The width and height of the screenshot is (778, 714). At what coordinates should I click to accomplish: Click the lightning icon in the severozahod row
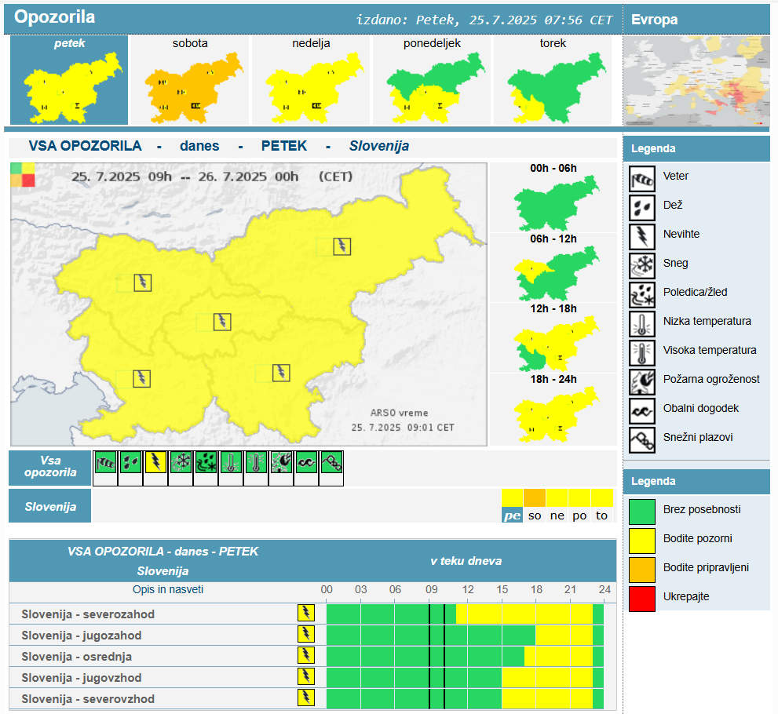click(306, 613)
